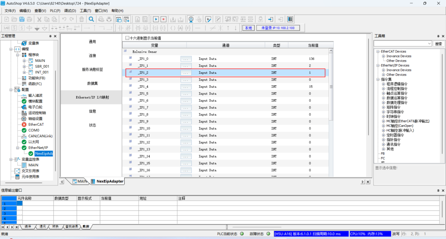Enable 十六进制显示当前值 checkbox
This screenshot has width=446, height=239.
point(127,38)
